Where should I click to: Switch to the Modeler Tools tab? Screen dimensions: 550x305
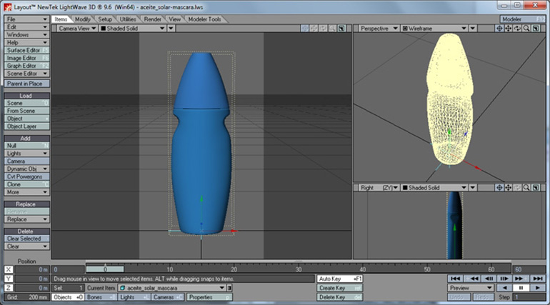(x=204, y=19)
